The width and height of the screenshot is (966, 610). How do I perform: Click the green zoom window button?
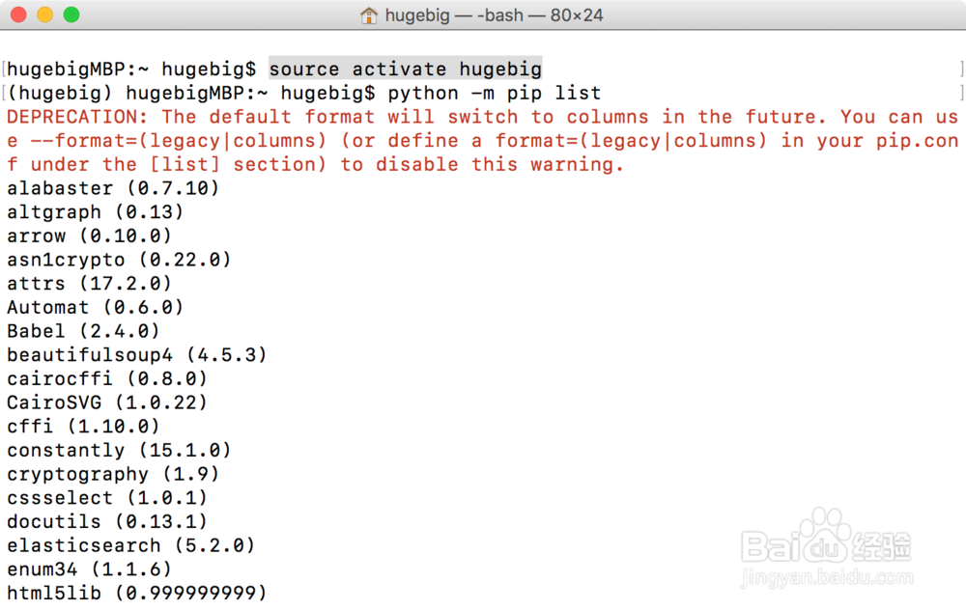[x=71, y=14]
